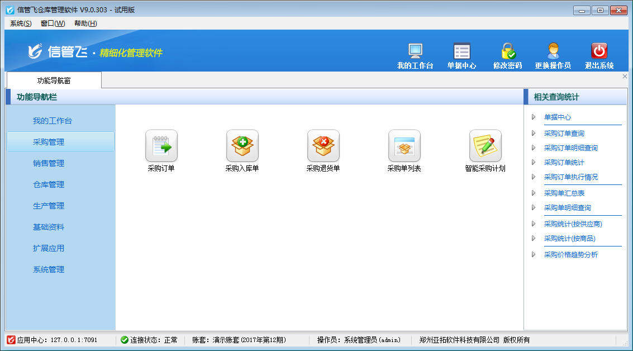
Task: Click the 修改密码 padlock icon
Action: 507,51
